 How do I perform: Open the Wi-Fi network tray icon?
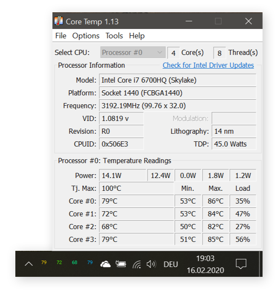point(137,264)
